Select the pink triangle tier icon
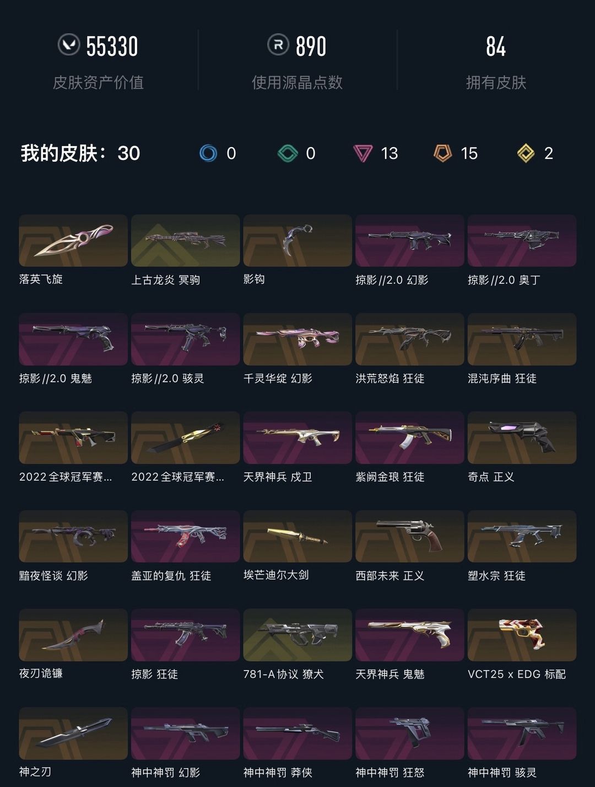Screen dimensions: 595x787 click(x=363, y=153)
